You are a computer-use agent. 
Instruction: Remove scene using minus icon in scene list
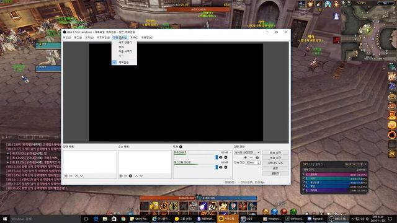coord(71,176)
